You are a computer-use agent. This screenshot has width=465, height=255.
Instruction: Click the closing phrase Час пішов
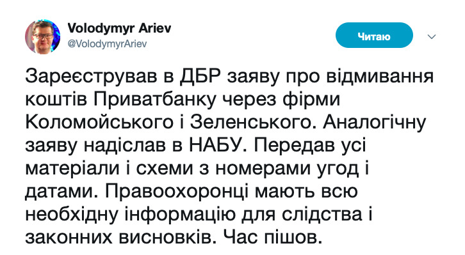pyautogui.click(x=272, y=238)
